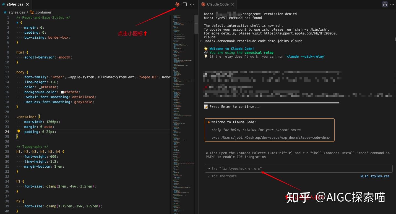Click "font-size: clamp(1.75rem, 3vw, 2.5rem);" line

coord(63,206)
